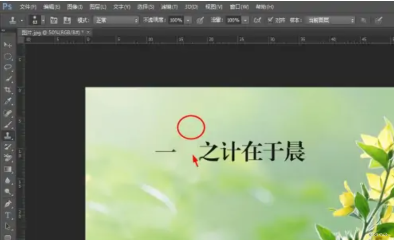Open the Clone Source panel icon
Viewport: 394px width, 240px height.
click(x=67, y=20)
